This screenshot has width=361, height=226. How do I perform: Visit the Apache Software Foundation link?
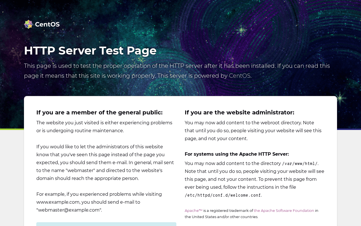[284, 210]
